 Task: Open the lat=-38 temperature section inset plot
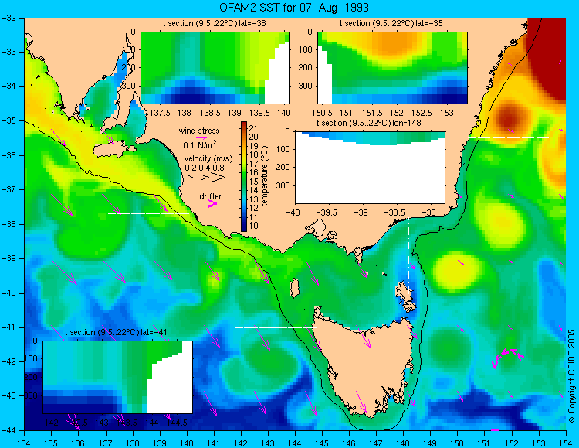pos(215,68)
